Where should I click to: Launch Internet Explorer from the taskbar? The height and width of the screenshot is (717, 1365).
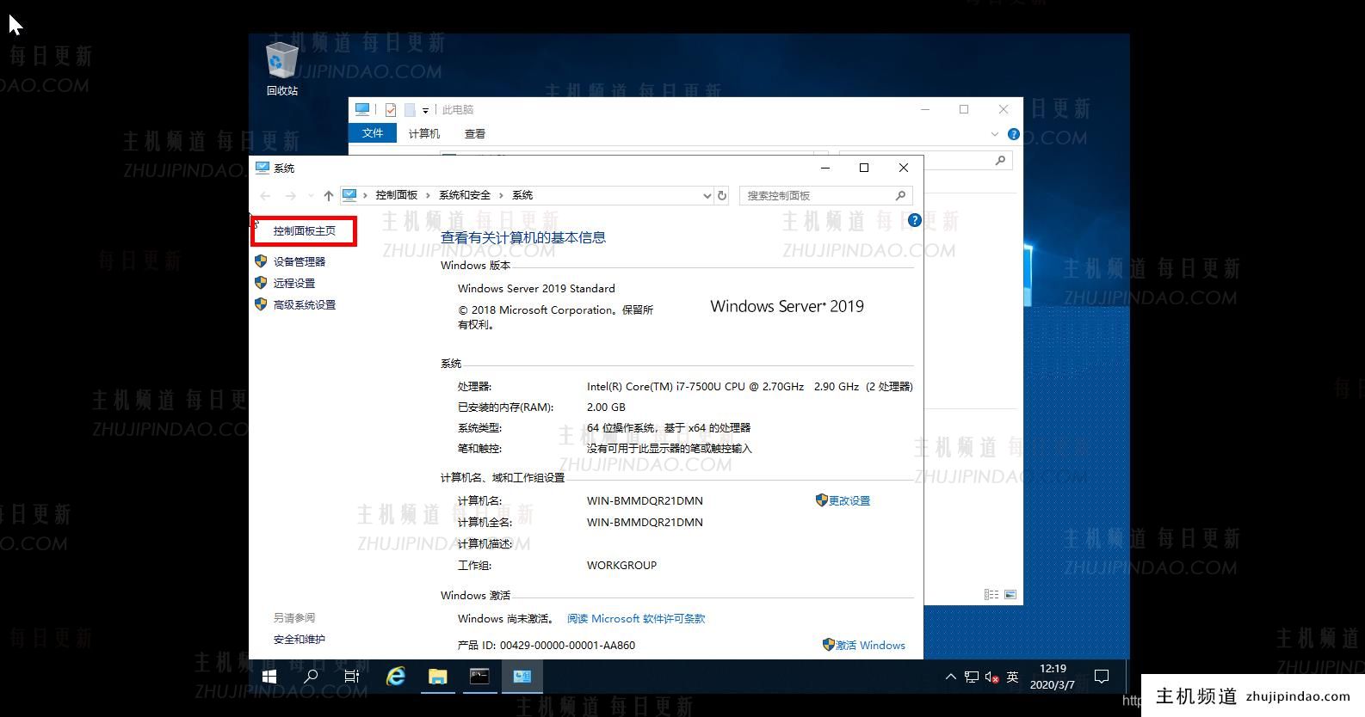click(395, 677)
